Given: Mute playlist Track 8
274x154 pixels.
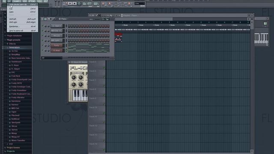Looking at the screenshot, I should 104,95.
